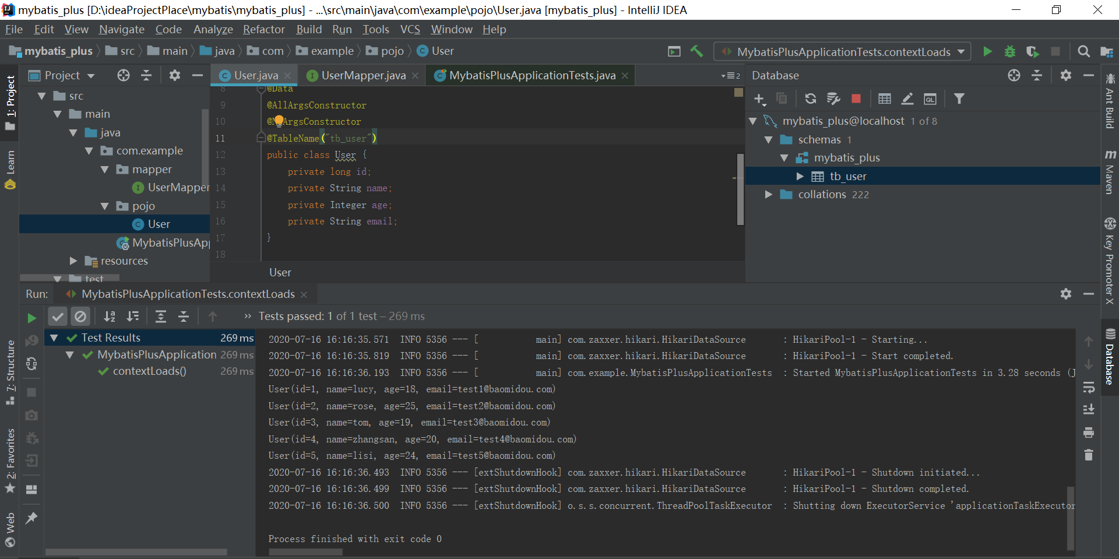Collapse Test Results root node
Image resolution: width=1119 pixels, height=559 pixels.
[54, 338]
